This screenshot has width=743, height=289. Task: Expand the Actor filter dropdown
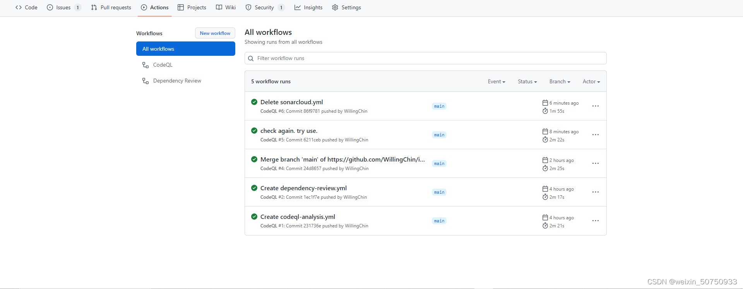click(591, 81)
